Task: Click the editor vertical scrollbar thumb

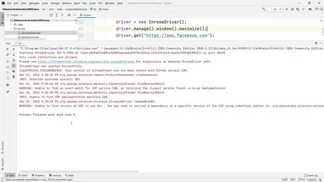Action: (x=323, y=31)
